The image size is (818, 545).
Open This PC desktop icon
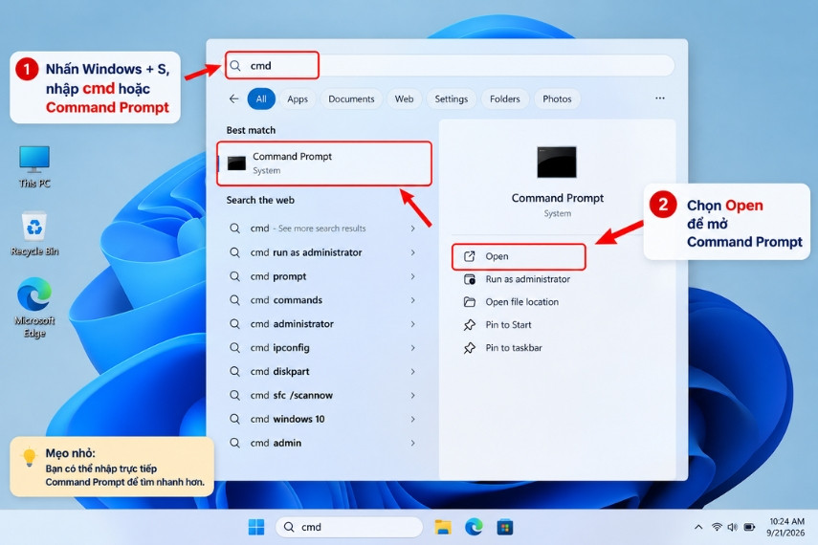(x=34, y=166)
